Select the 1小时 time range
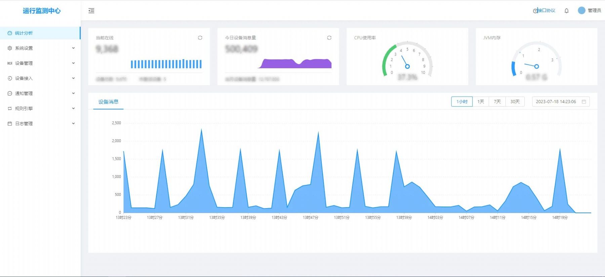Screen dimensions: 605x277 pos(462,102)
